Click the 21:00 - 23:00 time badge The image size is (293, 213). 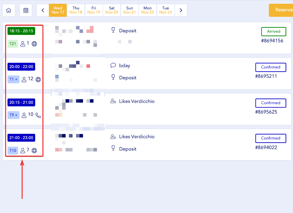(x=21, y=138)
